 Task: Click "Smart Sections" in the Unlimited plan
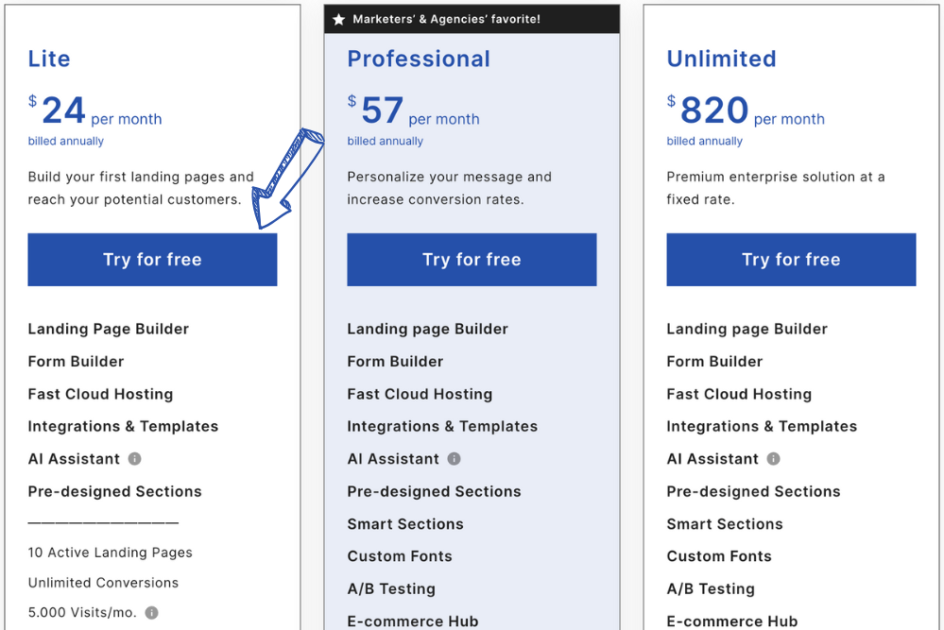725,524
